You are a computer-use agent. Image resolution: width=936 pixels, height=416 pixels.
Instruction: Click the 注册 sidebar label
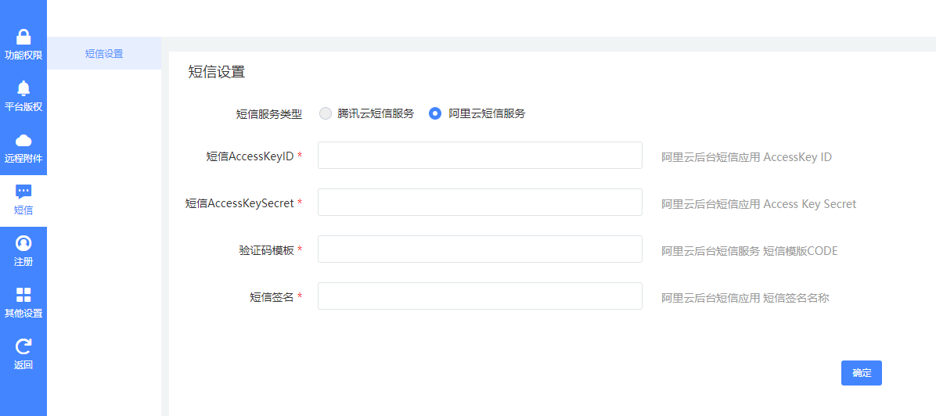click(23, 261)
